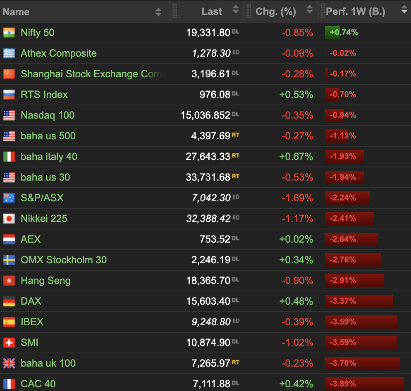Click the Swedish flag beside OMX Stockholm 30
Image resolution: width=411 pixels, height=391 pixels.
click(x=9, y=260)
